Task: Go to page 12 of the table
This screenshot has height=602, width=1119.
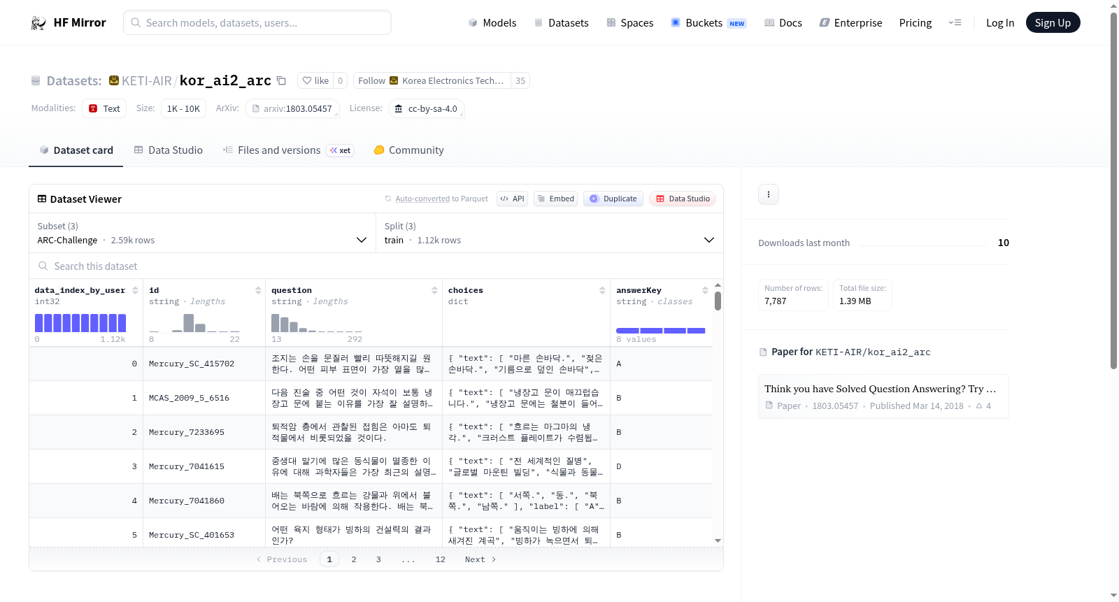Action: 441,559
